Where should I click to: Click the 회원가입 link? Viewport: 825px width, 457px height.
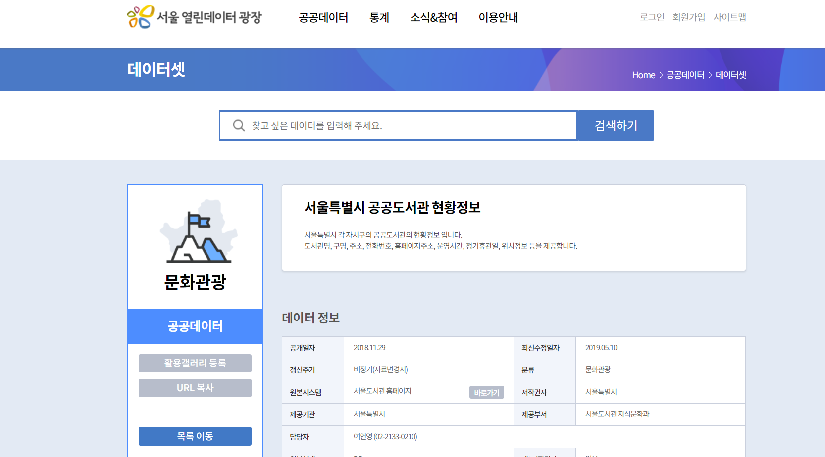[688, 17]
